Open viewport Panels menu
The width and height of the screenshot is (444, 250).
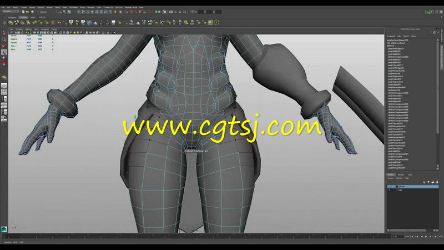tap(54, 29)
